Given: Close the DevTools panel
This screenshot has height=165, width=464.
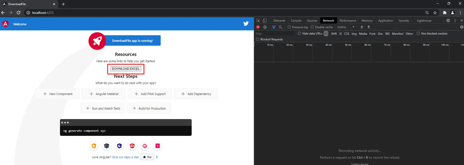Looking at the screenshot, I should click(462, 21).
